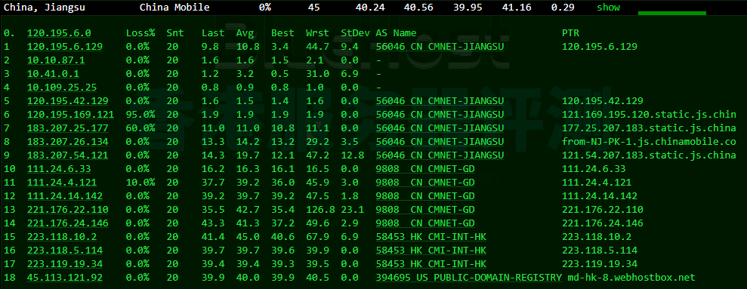Open IP link 183.207.25.177
The height and width of the screenshot is (289, 747).
(68, 128)
